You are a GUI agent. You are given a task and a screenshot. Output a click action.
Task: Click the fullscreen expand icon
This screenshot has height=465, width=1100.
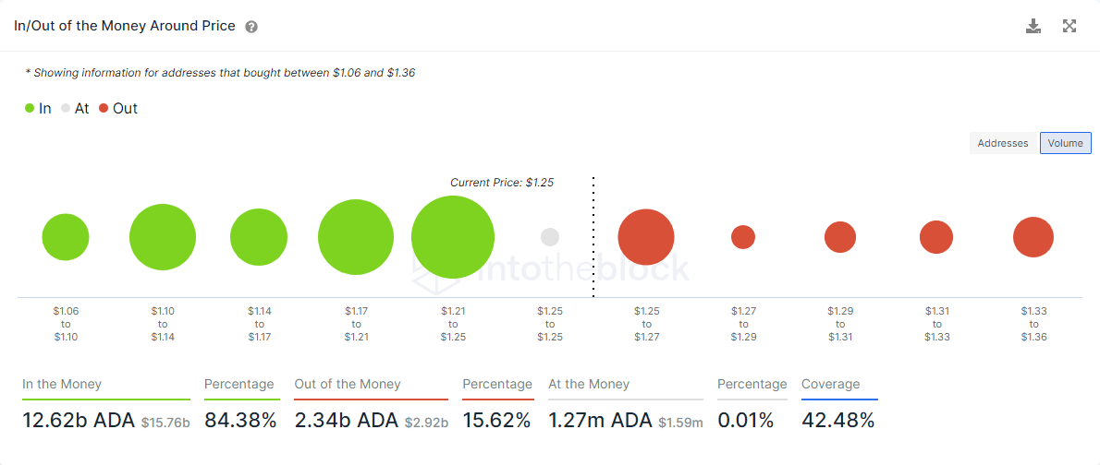pos(1069,26)
